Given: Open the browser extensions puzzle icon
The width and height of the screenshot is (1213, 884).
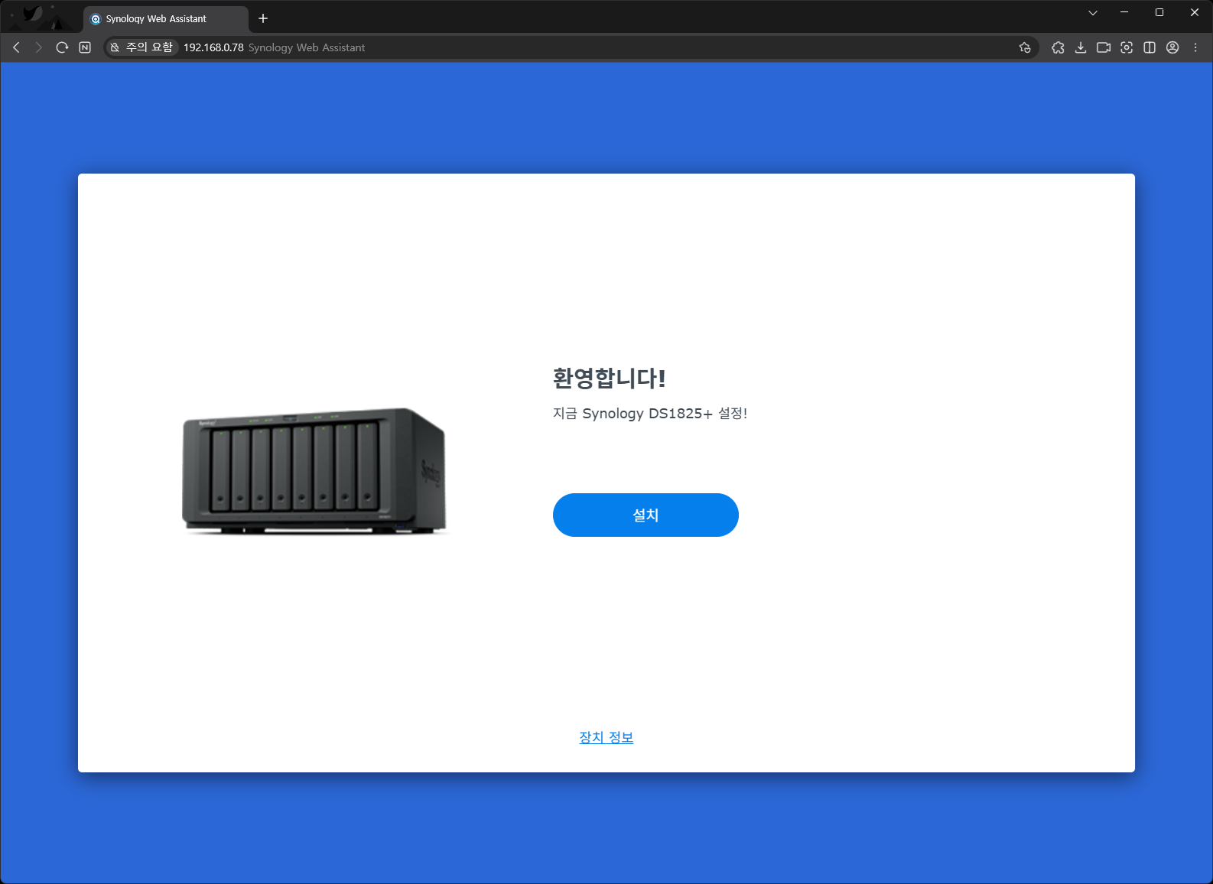Looking at the screenshot, I should click(1058, 47).
